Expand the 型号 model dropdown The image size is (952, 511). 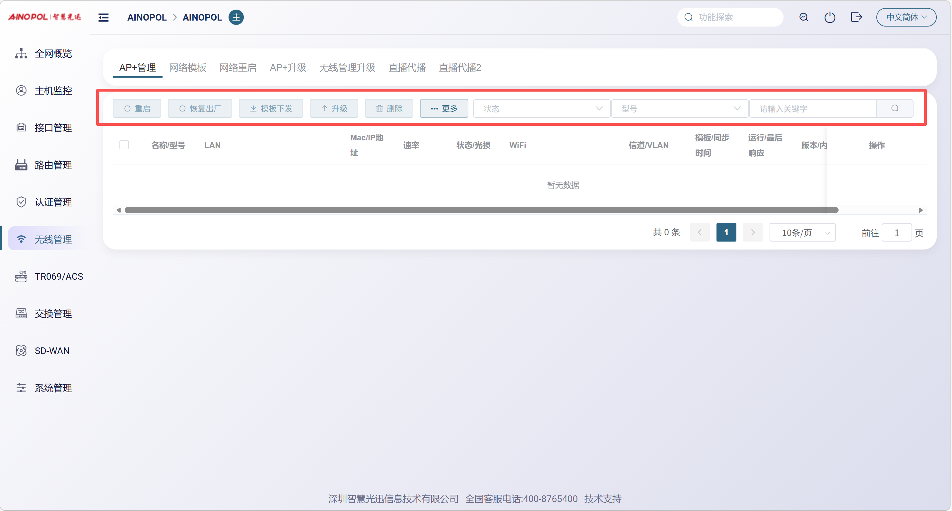pyautogui.click(x=679, y=109)
